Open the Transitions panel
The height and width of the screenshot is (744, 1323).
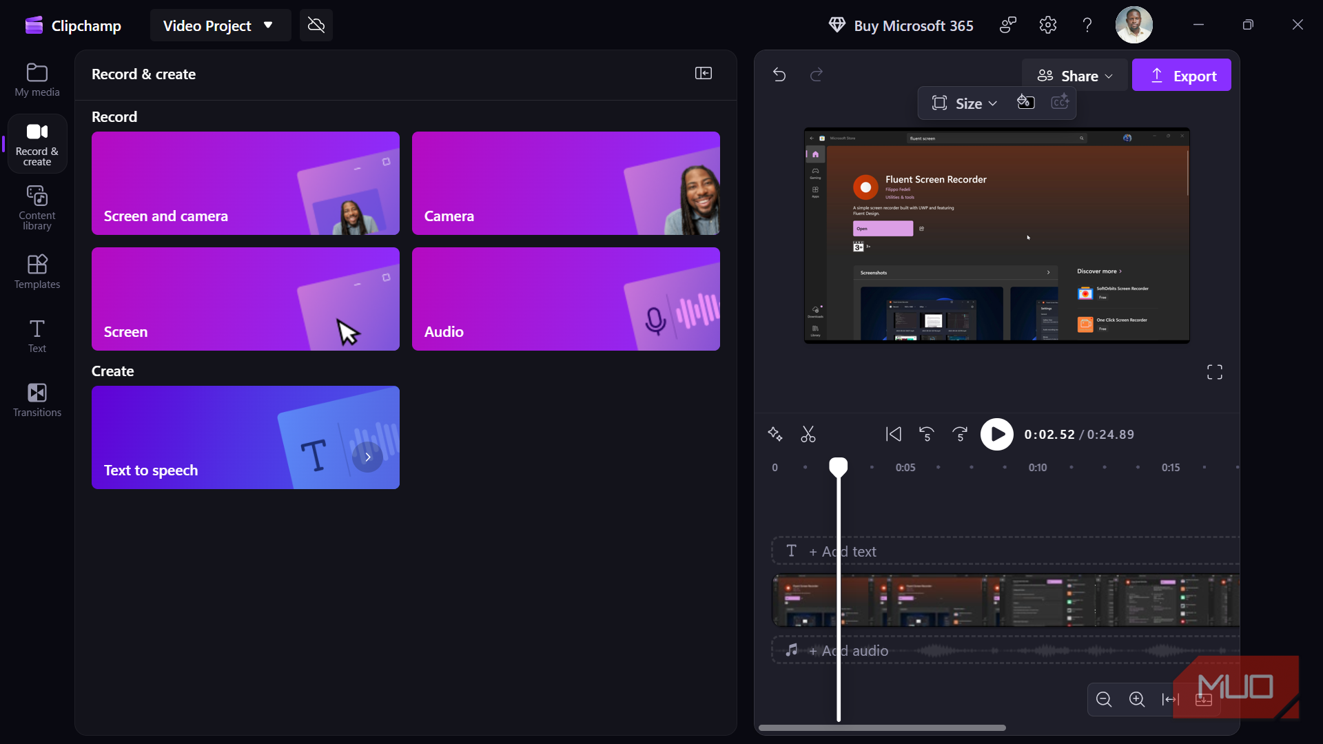coord(37,400)
